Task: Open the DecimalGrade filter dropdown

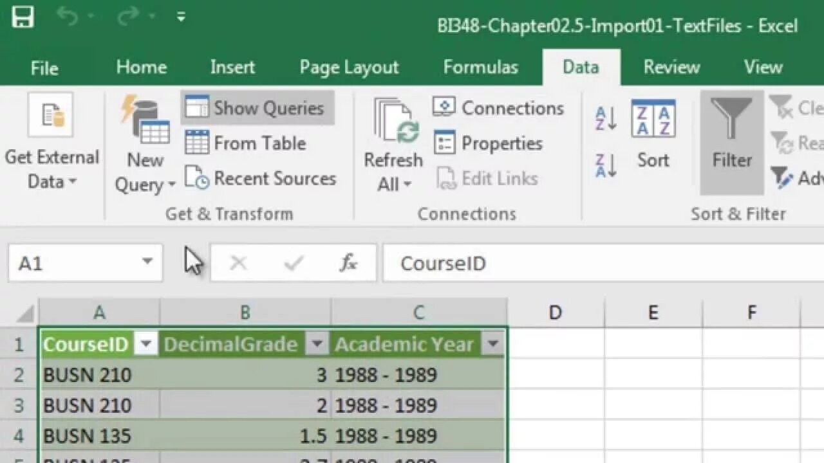Action: tap(317, 344)
